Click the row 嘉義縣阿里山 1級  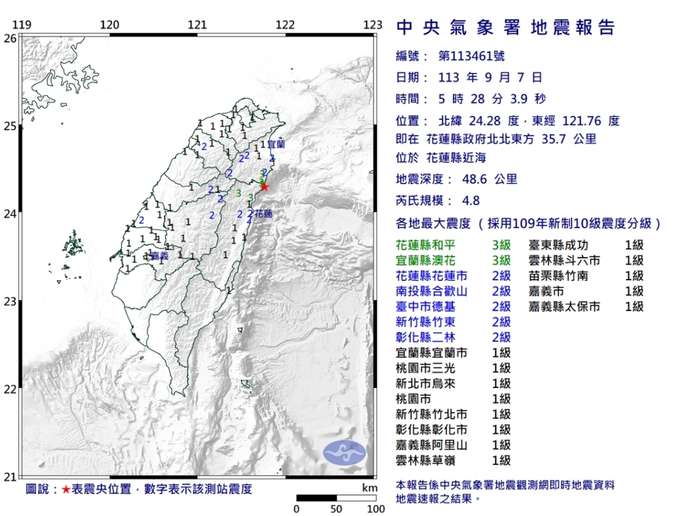454,445
